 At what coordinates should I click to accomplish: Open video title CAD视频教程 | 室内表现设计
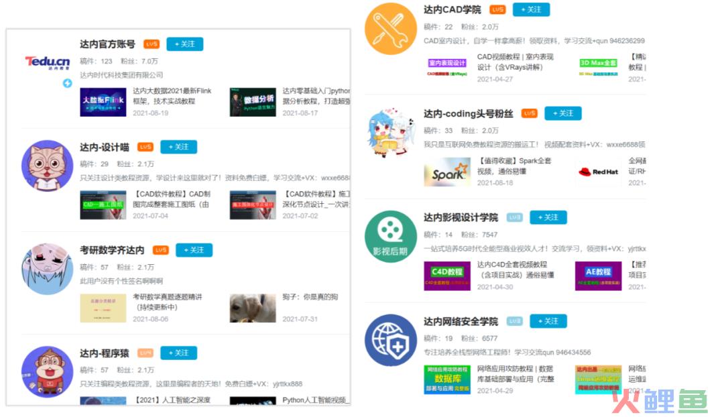tap(516, 62)
